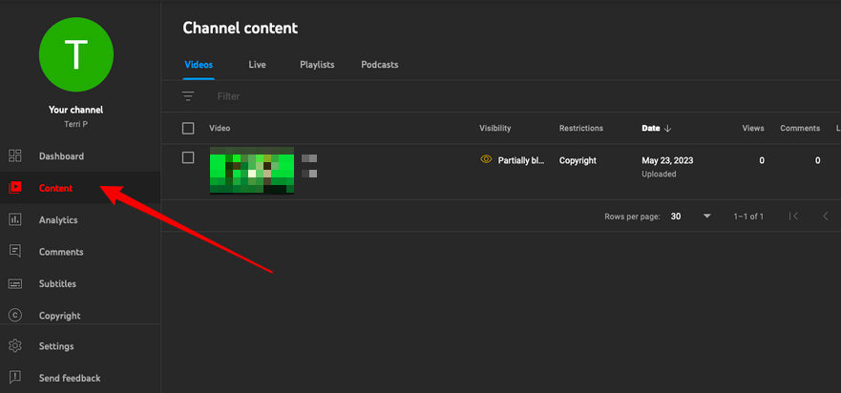Screen dimensions: 841x393
Task: Open Analytics in the sidebar
Action: 80,219
